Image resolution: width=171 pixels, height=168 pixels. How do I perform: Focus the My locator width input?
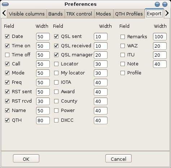click(101, 73)
